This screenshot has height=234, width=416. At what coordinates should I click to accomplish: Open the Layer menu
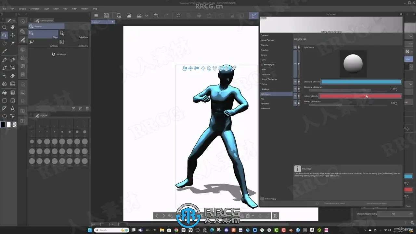[46, 9]
